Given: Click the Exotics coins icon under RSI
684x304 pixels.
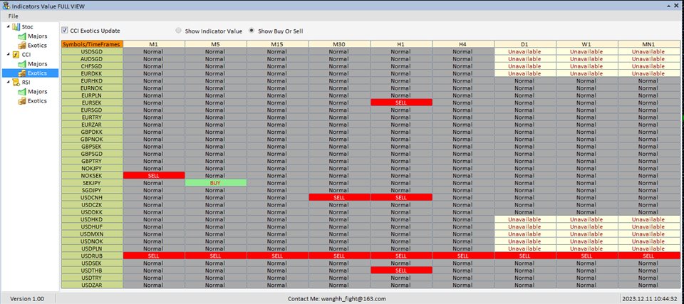Looking at the screenshot, I should (22, 101).
